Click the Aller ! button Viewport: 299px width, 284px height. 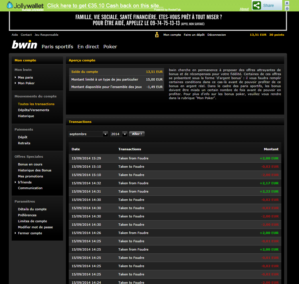tap(137, 134)
